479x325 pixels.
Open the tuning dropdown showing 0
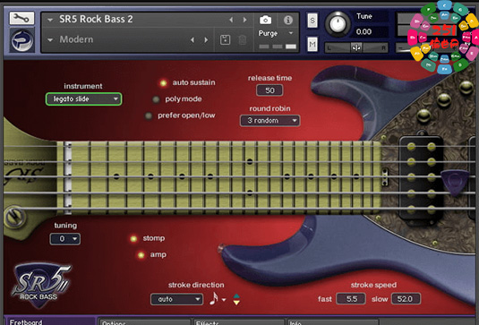pyautogui.click(x=65, y=239)
